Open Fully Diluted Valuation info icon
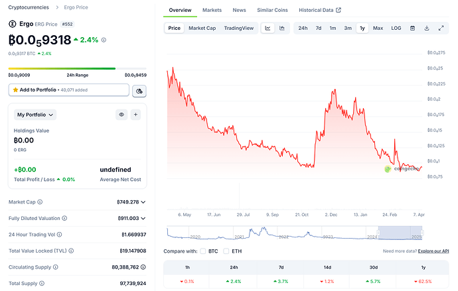The image size is (458, 291). (64, 218)
